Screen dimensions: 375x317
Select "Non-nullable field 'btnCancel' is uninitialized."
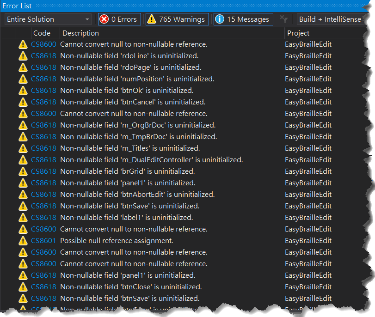(x=133, y=102)
